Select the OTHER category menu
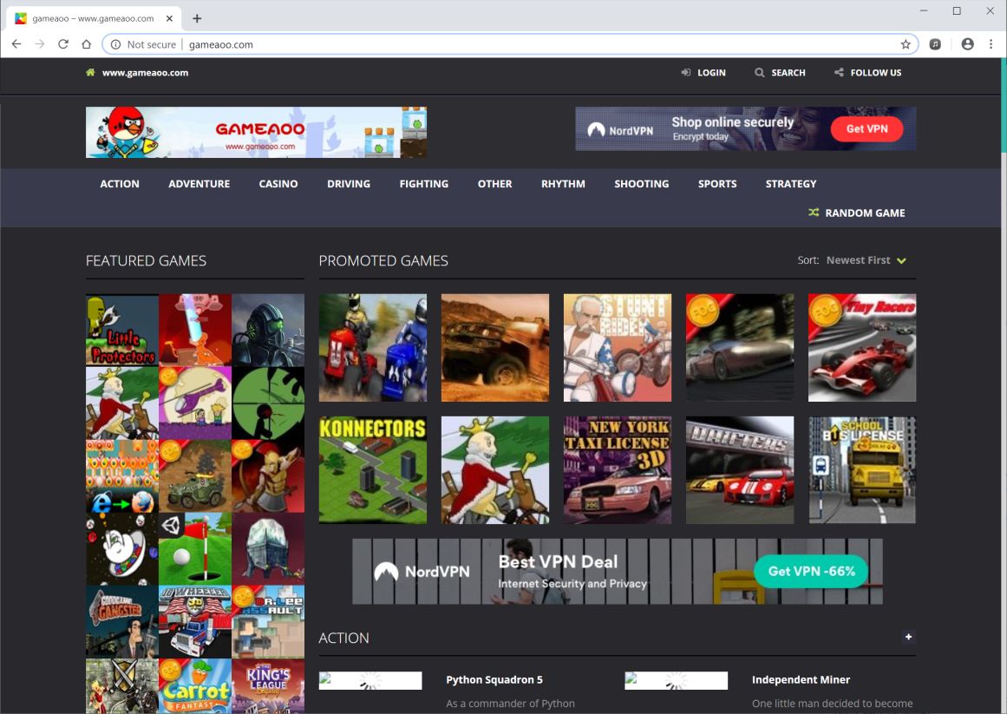 (x=494, y=184)
